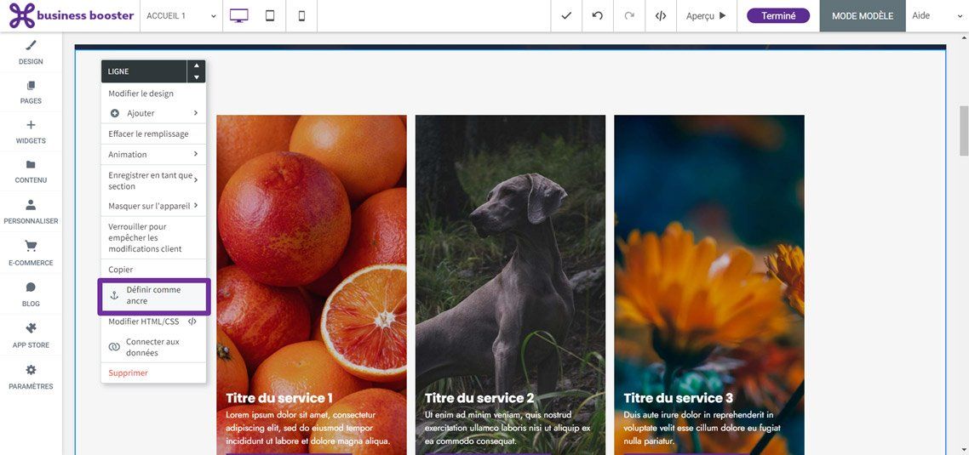
Task: Redo the last undone change
Action: 629,16
